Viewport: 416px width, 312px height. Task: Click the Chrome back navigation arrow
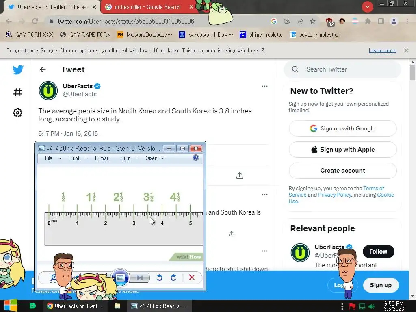click(9, 21)
